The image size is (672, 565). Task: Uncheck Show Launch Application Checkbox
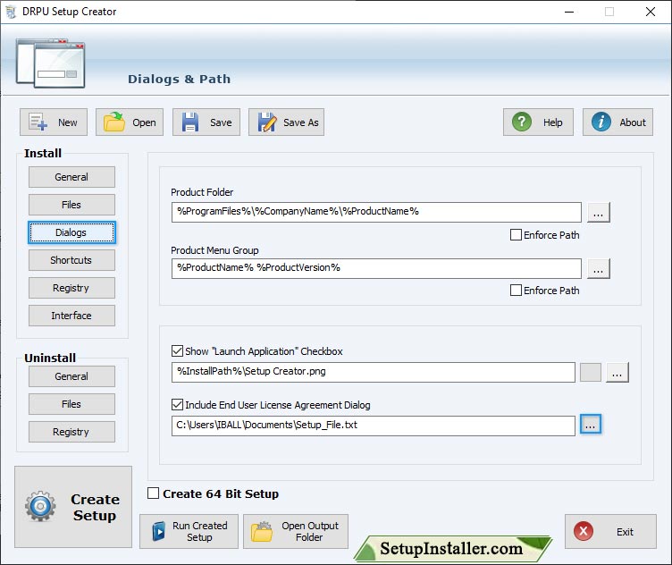[177, 351]
